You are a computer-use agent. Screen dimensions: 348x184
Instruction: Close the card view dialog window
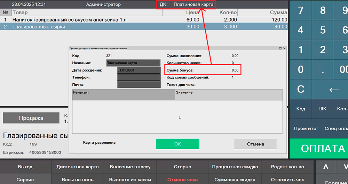(284, 48)
